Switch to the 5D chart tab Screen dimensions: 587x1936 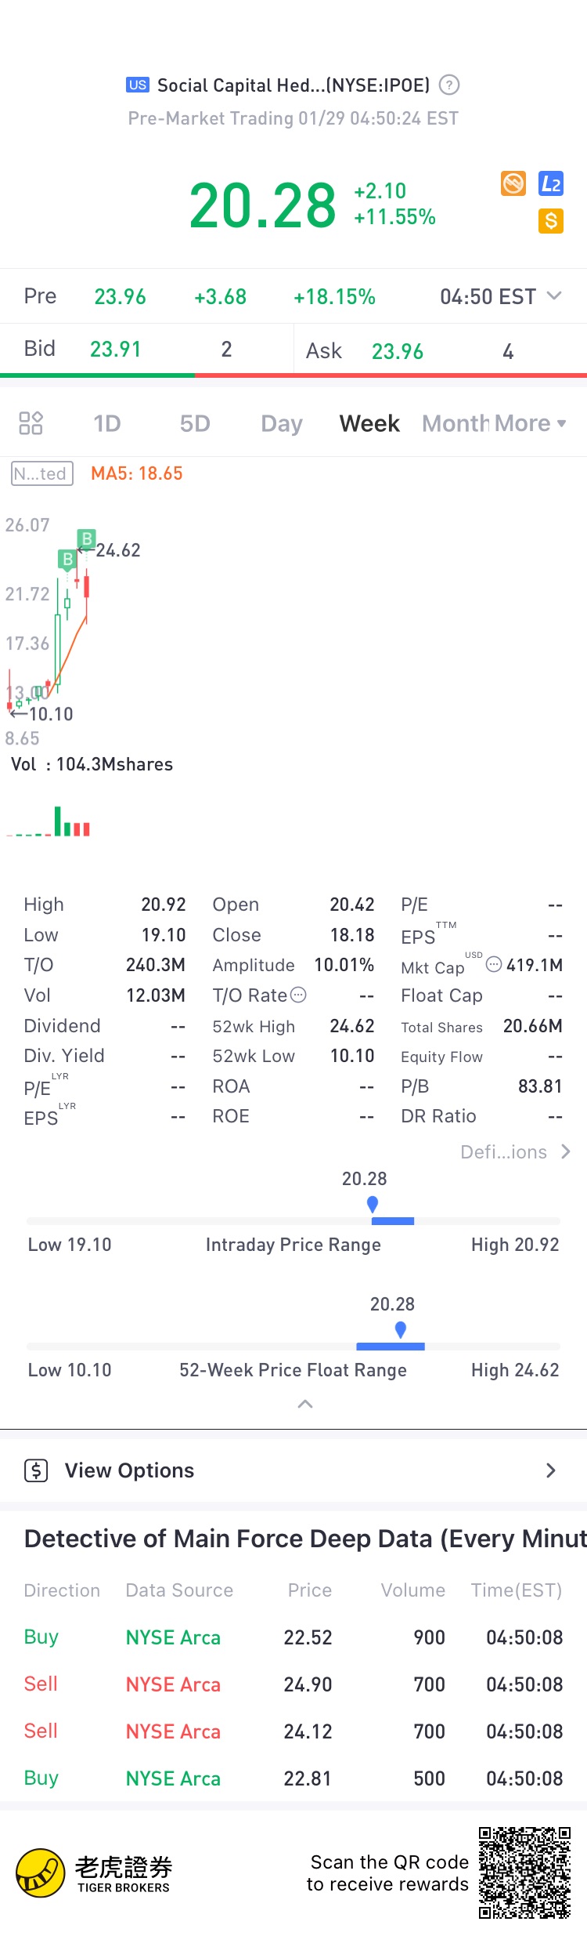pos(195,423)
